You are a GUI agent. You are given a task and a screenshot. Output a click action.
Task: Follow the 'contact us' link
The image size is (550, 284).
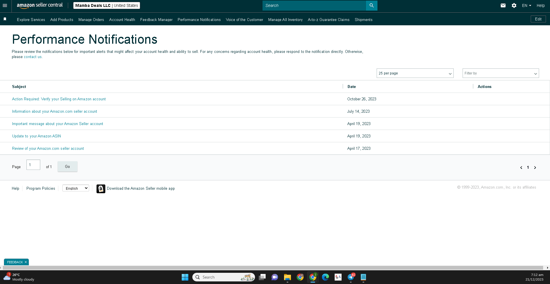tap(33, 57)
